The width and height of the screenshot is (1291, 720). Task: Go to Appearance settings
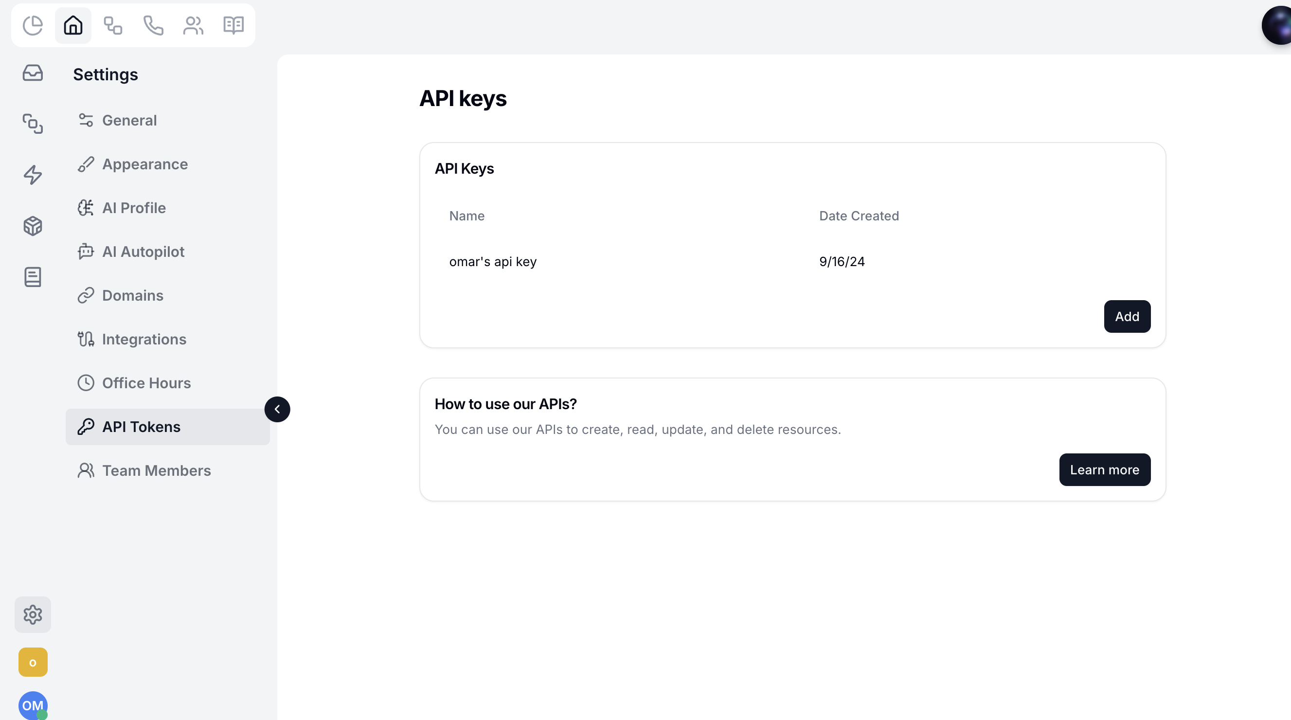coord(145,164)
